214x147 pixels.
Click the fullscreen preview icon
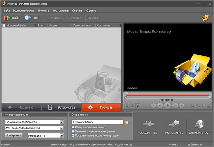click(127, 106)
